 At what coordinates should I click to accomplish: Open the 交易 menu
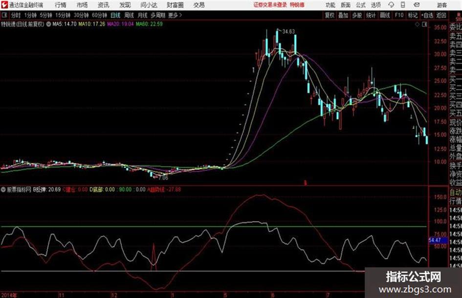pos(199,5)
